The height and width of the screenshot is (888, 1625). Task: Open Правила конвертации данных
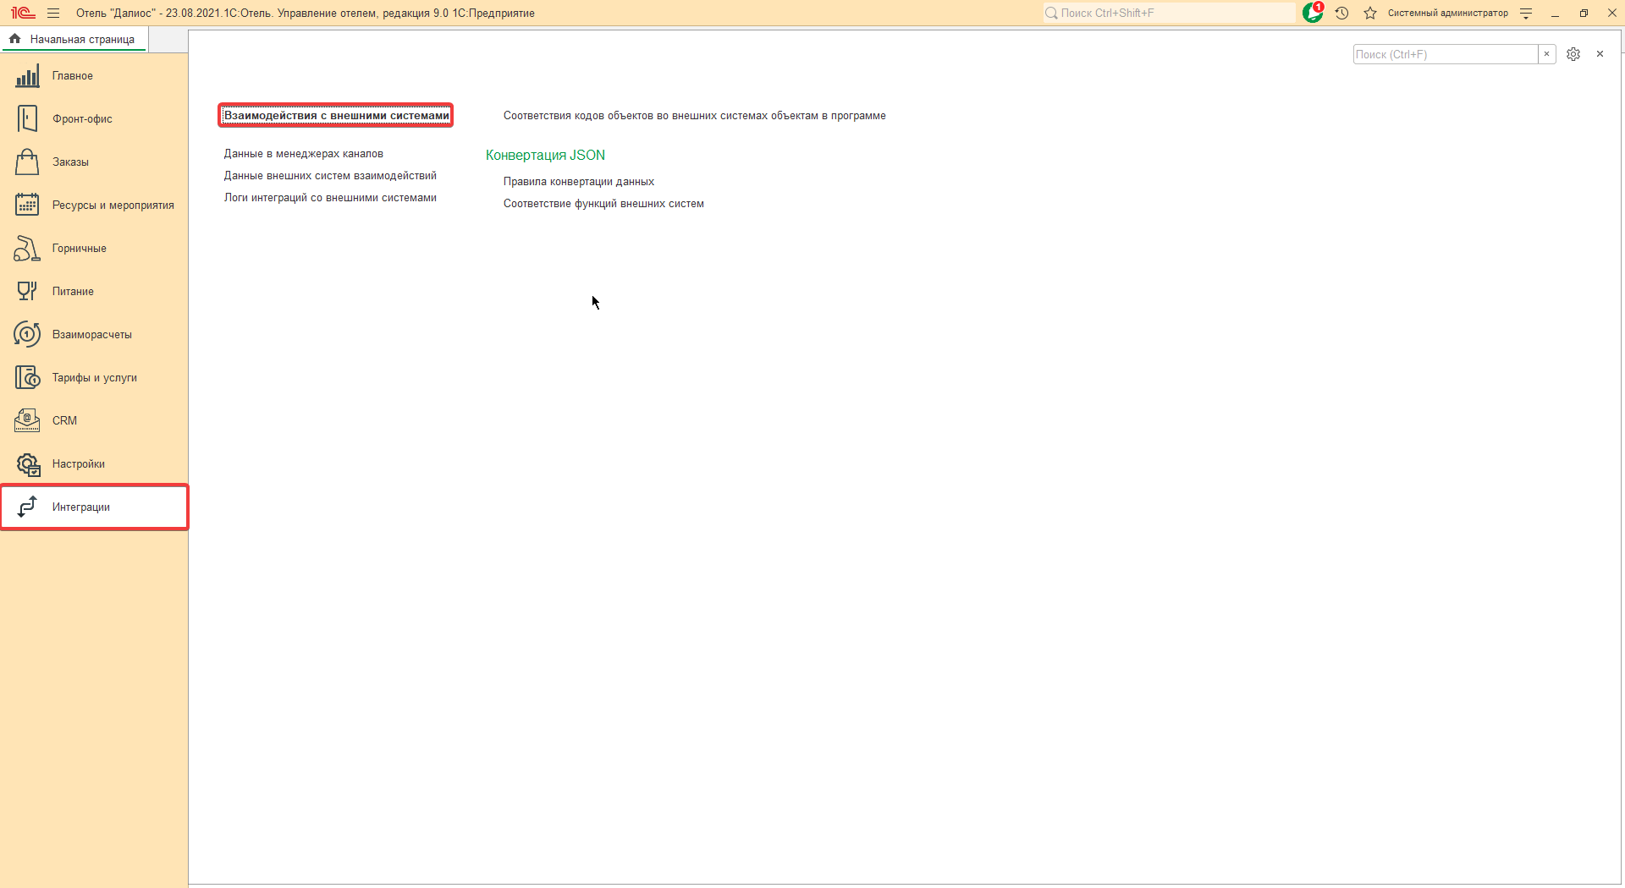pos(579,182)
